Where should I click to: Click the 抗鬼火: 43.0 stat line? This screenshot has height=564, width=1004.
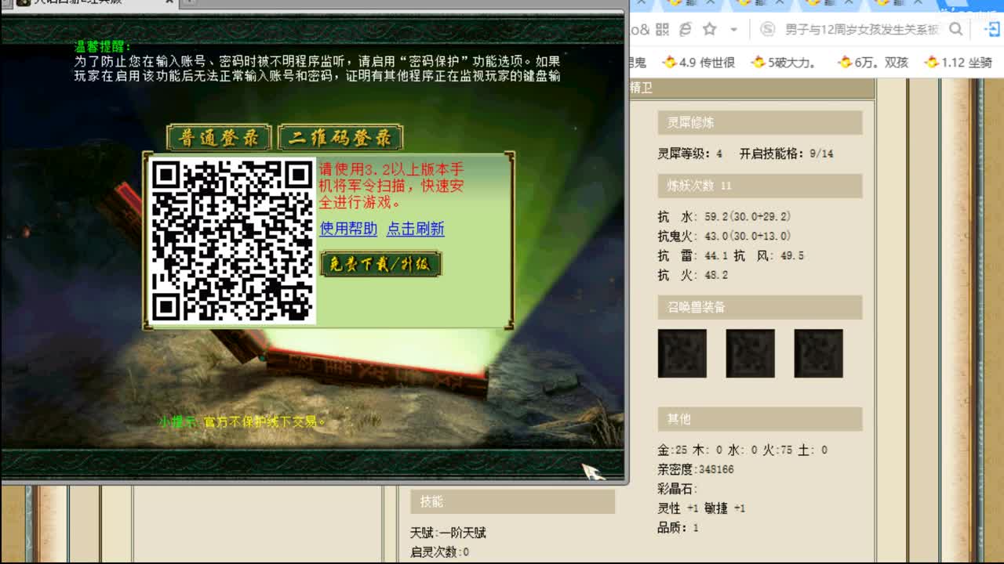(724, 236)
